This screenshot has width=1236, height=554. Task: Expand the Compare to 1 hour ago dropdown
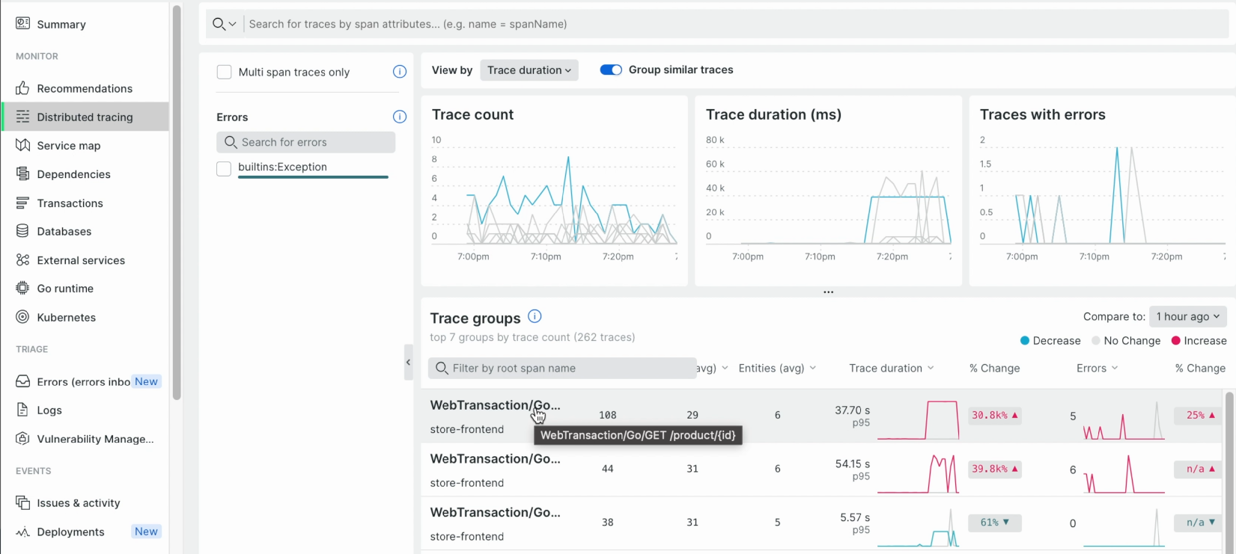1187,316
